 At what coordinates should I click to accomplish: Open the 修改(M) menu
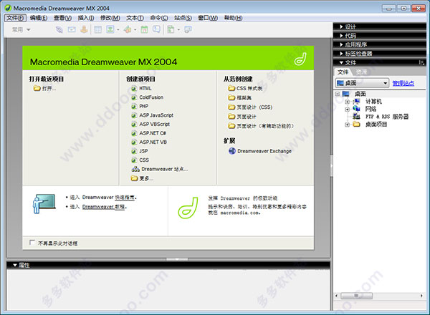click(x=110, y=18)
